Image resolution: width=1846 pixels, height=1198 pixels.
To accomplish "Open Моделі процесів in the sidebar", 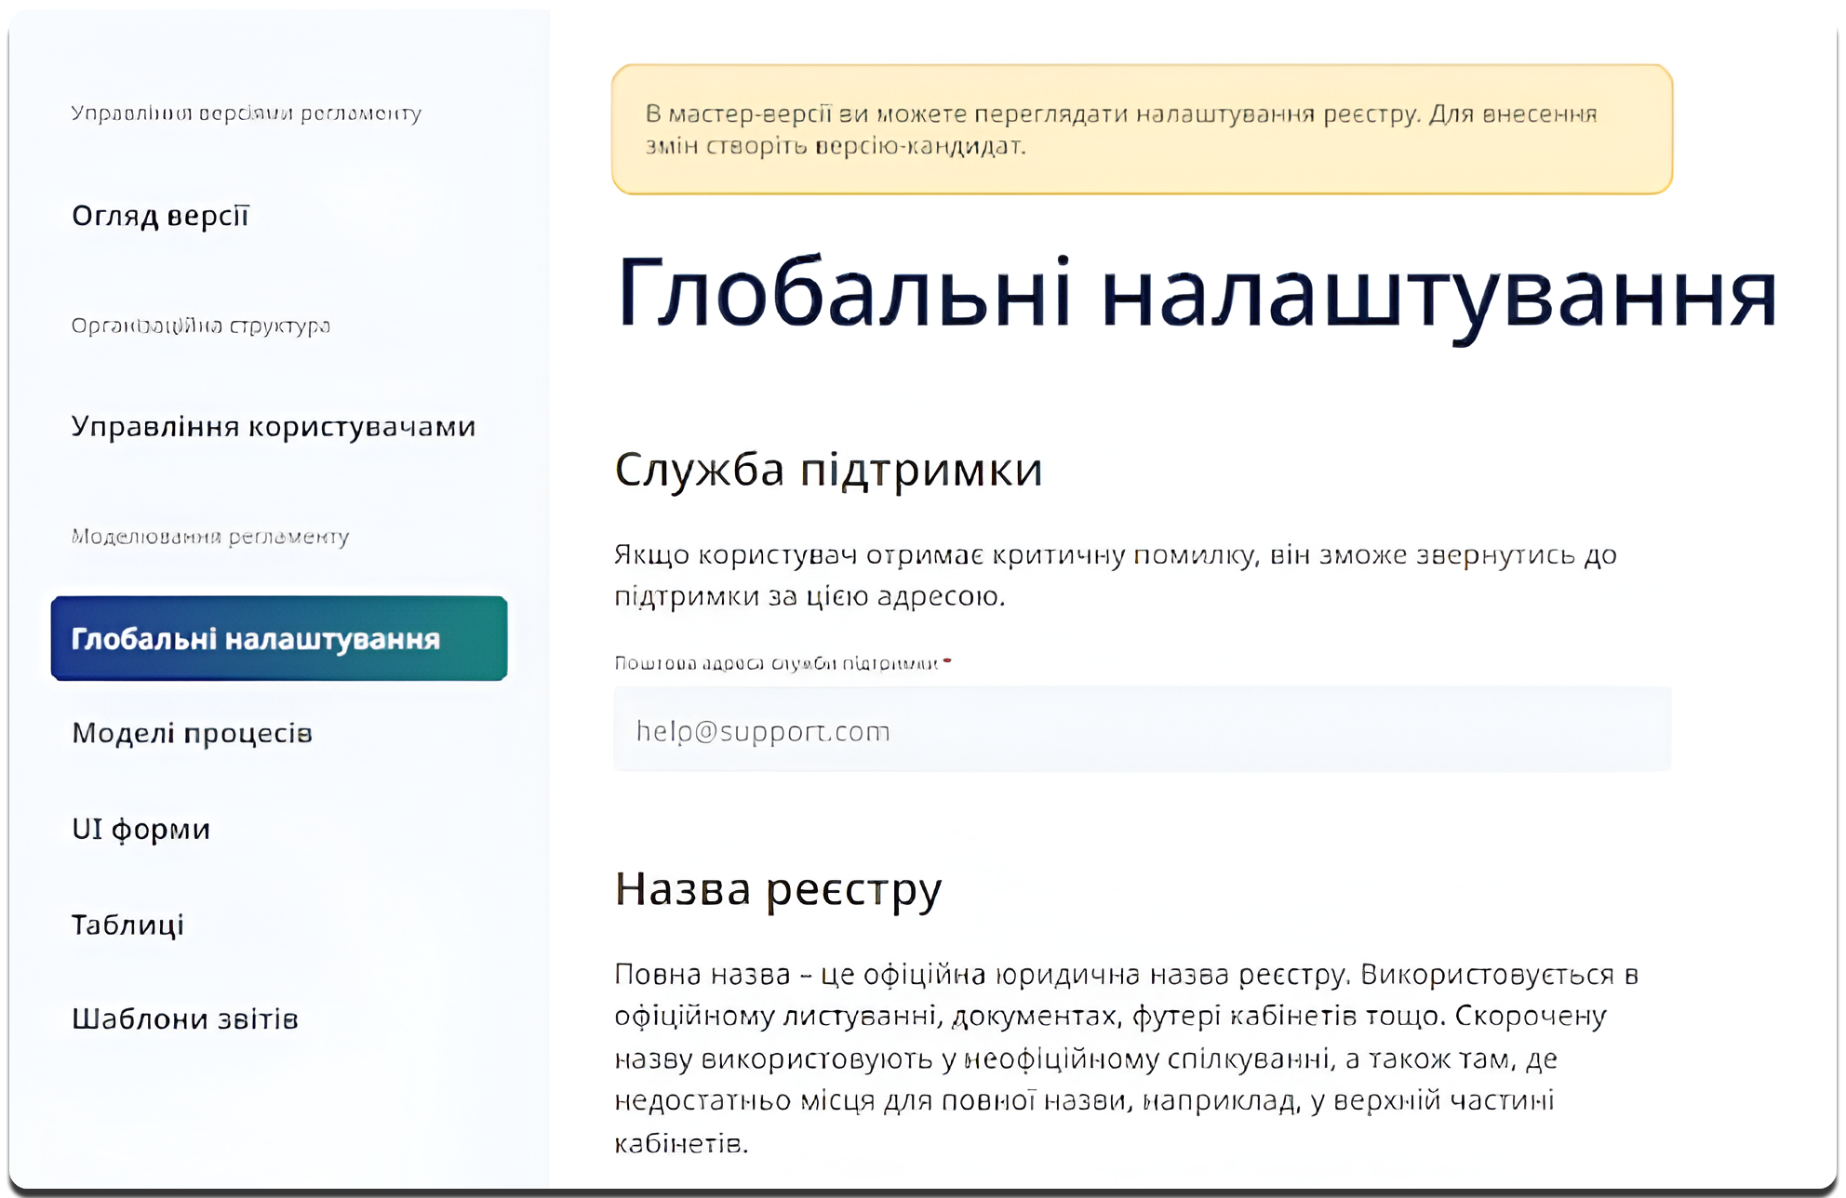I will point(192,733).
